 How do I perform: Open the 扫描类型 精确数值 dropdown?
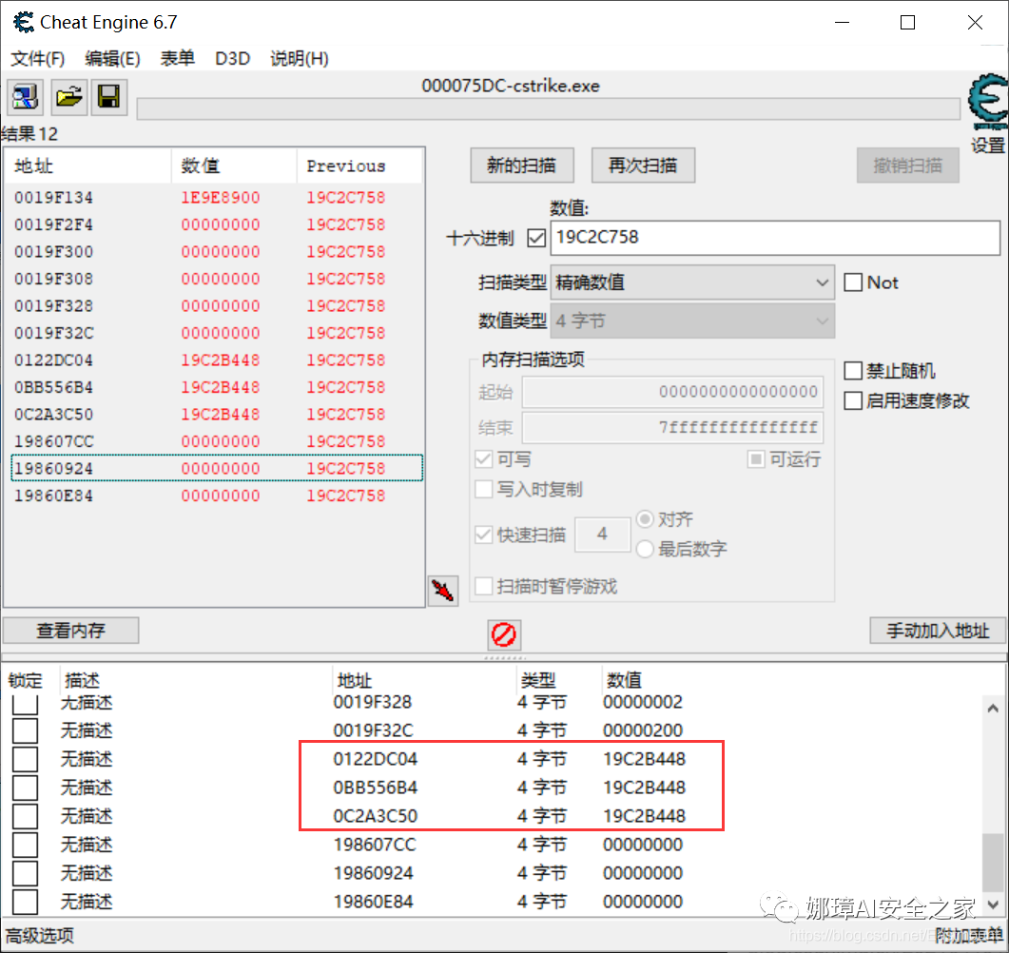tap(692, 282)
